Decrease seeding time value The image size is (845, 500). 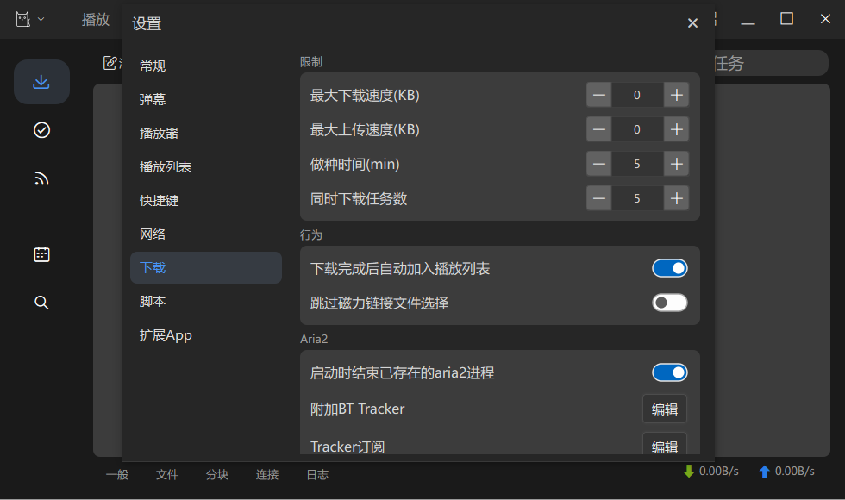pos(598,164)
